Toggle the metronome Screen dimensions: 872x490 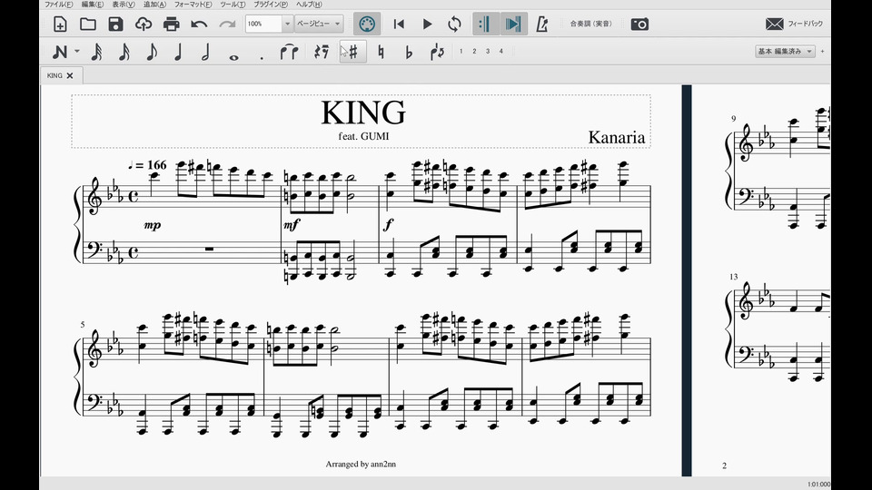[541, 24]
